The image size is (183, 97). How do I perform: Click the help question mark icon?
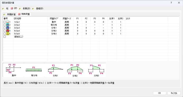[171, 3]
